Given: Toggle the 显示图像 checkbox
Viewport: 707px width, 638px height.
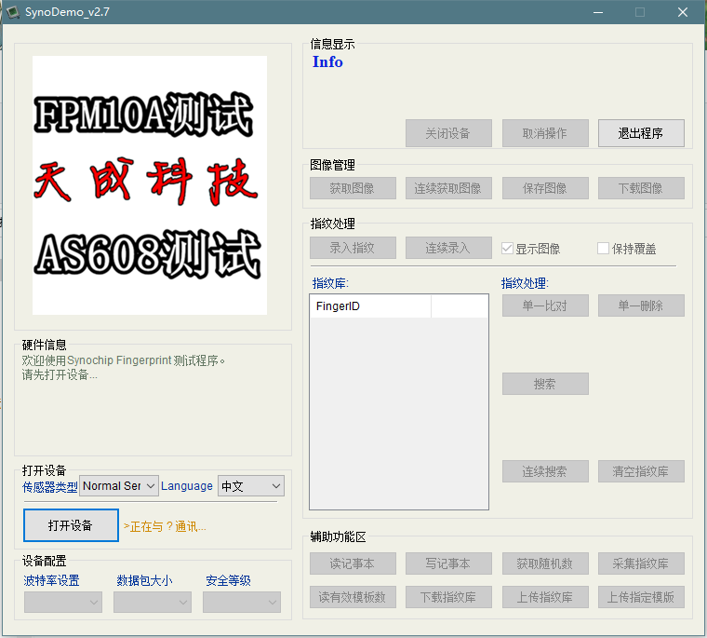Looking at the screenshot, I should [508, 249].
